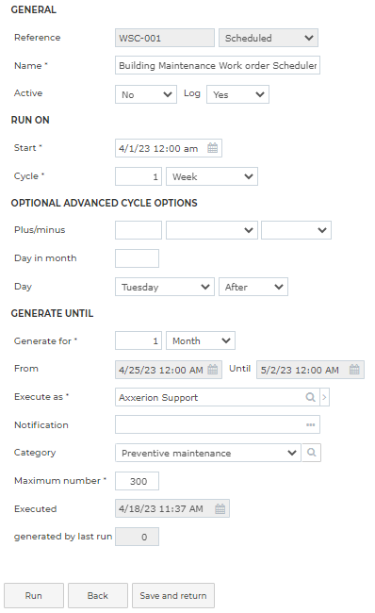Click the Generate for number field
The width and height of the screenshot is (375, 613).
pyautogui.click(x=139, y=340)
